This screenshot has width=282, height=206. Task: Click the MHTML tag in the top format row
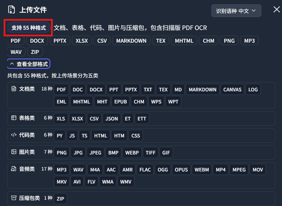point(184,41)
